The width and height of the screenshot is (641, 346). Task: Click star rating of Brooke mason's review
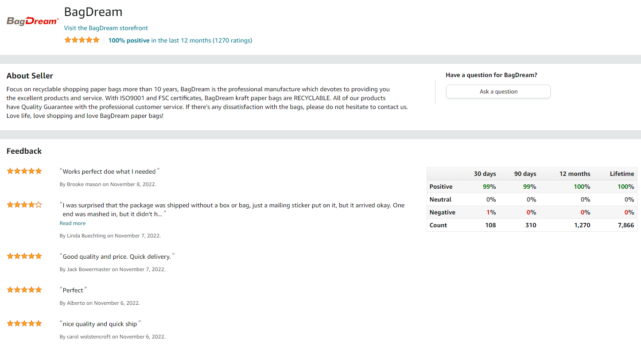[24, 171]
